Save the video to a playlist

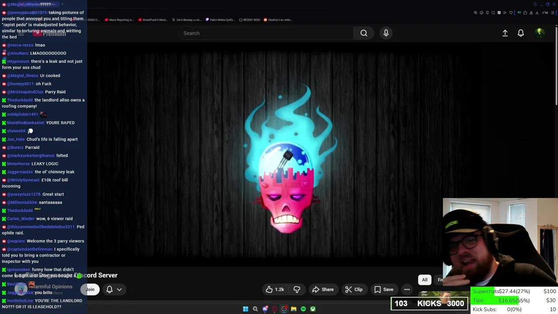pyautogui.click(x=384, y=290)
